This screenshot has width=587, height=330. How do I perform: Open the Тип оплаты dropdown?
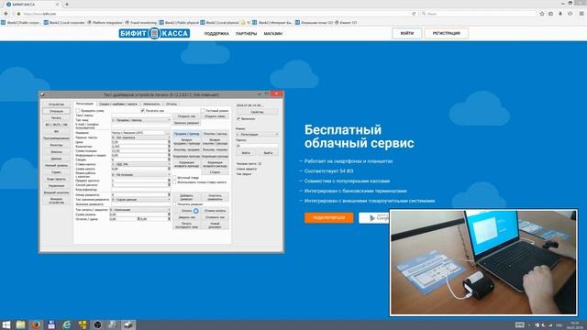tap(140, 210)
